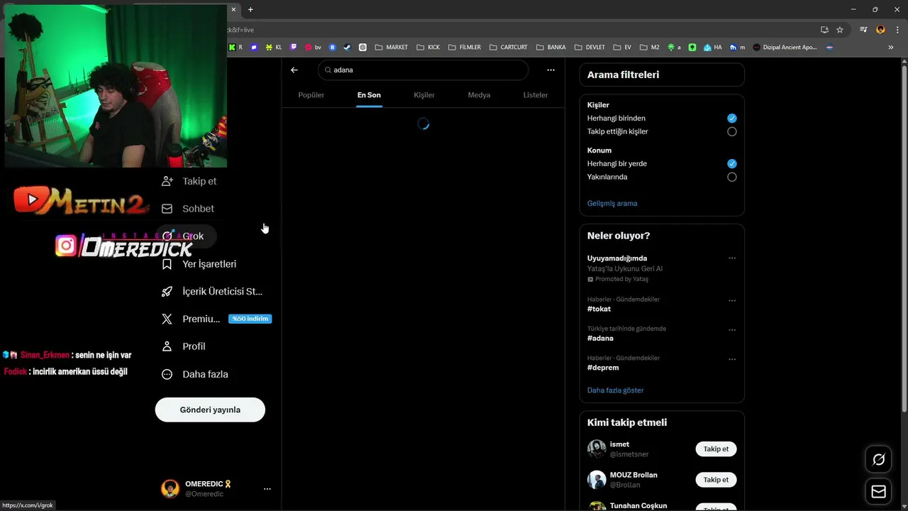Open the media control icon in toolbar

click(863, 30)
